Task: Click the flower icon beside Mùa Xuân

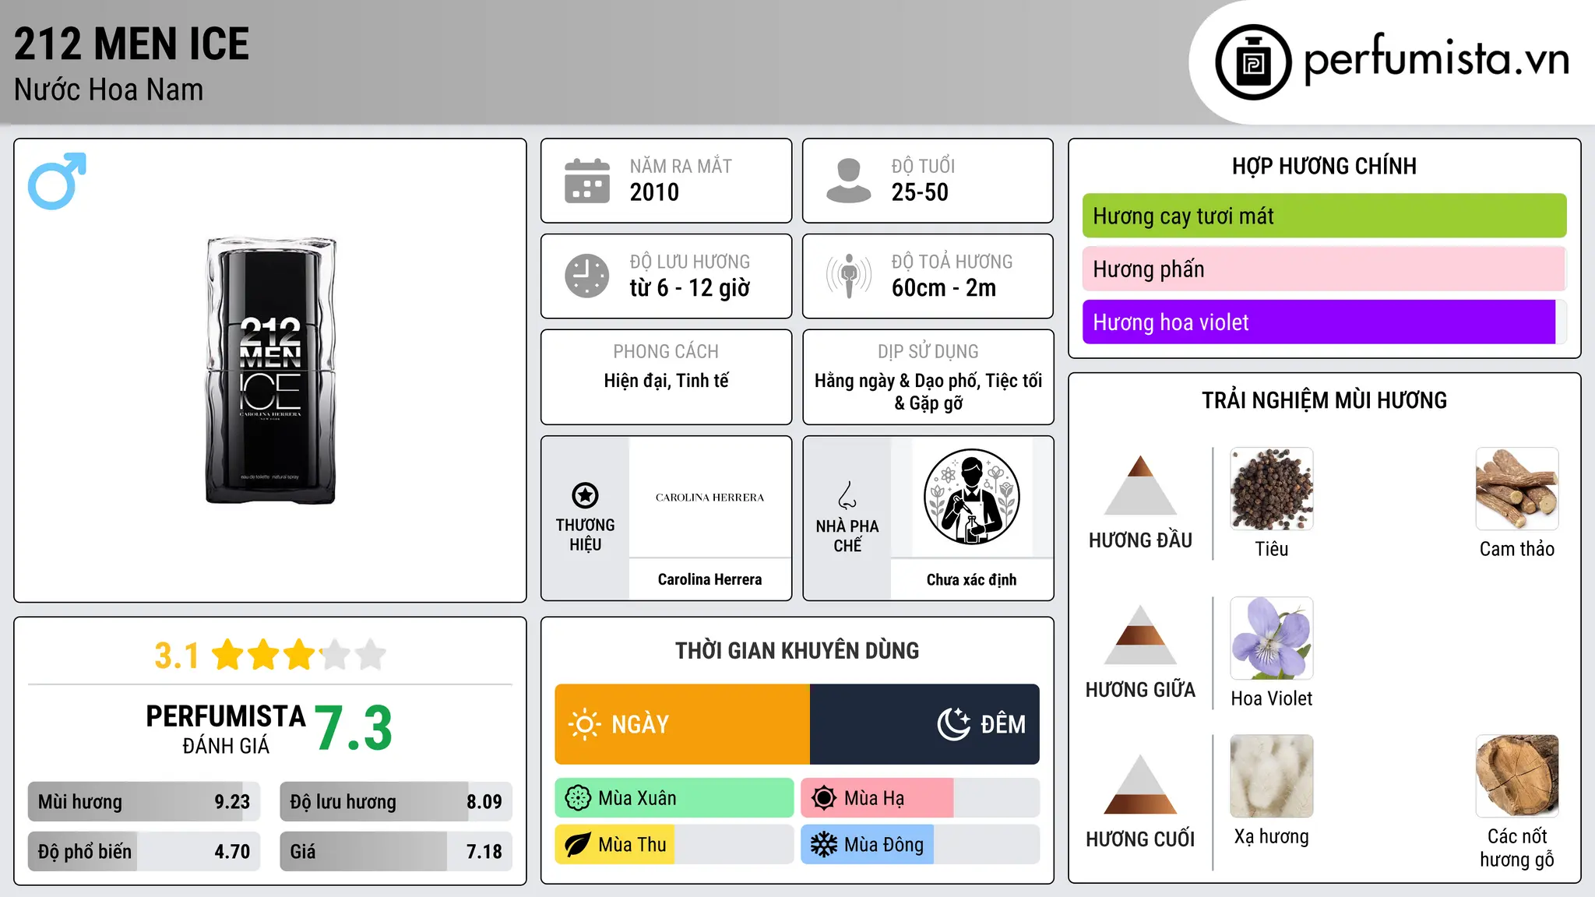Action: pyautogui.click(x=578, y=798)
